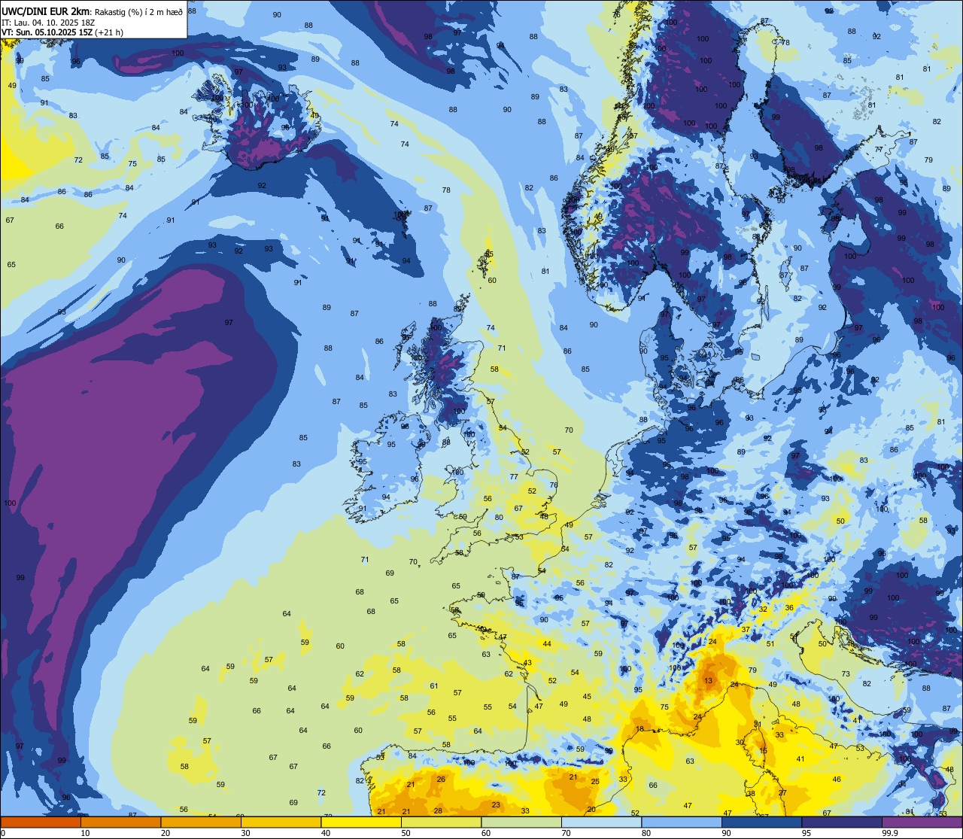This screenshot has height=839, width=963.
Task: Click the '28' humidity value in Spain
Action: [438, 811]
